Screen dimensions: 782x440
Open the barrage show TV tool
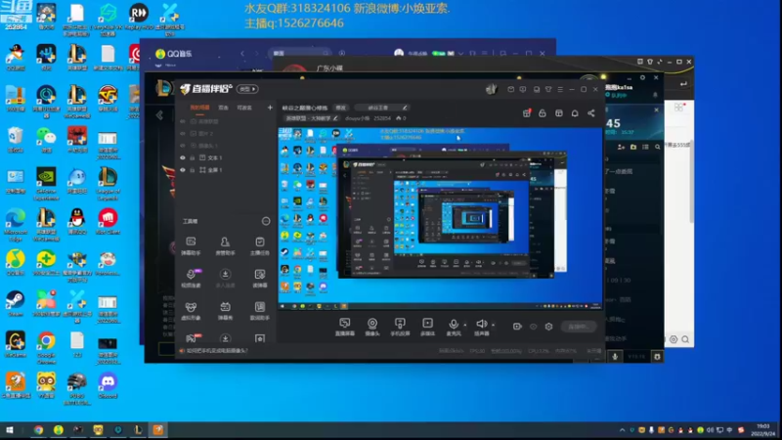point(225,311)
